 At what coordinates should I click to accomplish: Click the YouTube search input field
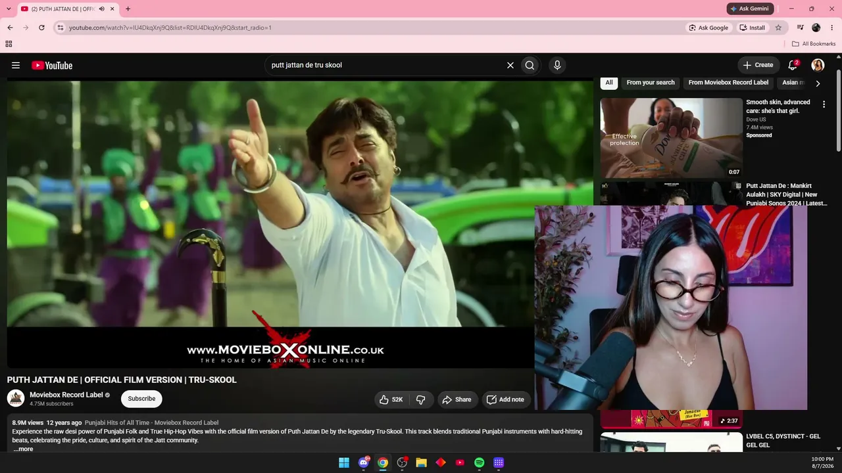coord(385,65)
